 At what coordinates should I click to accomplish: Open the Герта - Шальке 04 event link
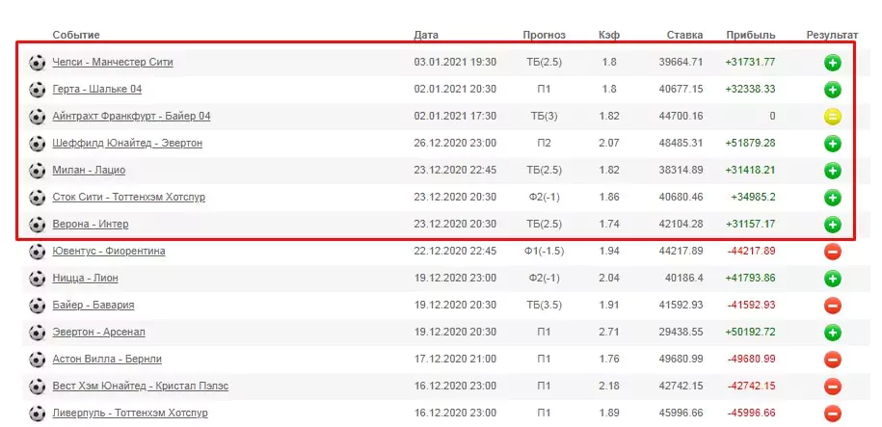click(x=97, y=89)
